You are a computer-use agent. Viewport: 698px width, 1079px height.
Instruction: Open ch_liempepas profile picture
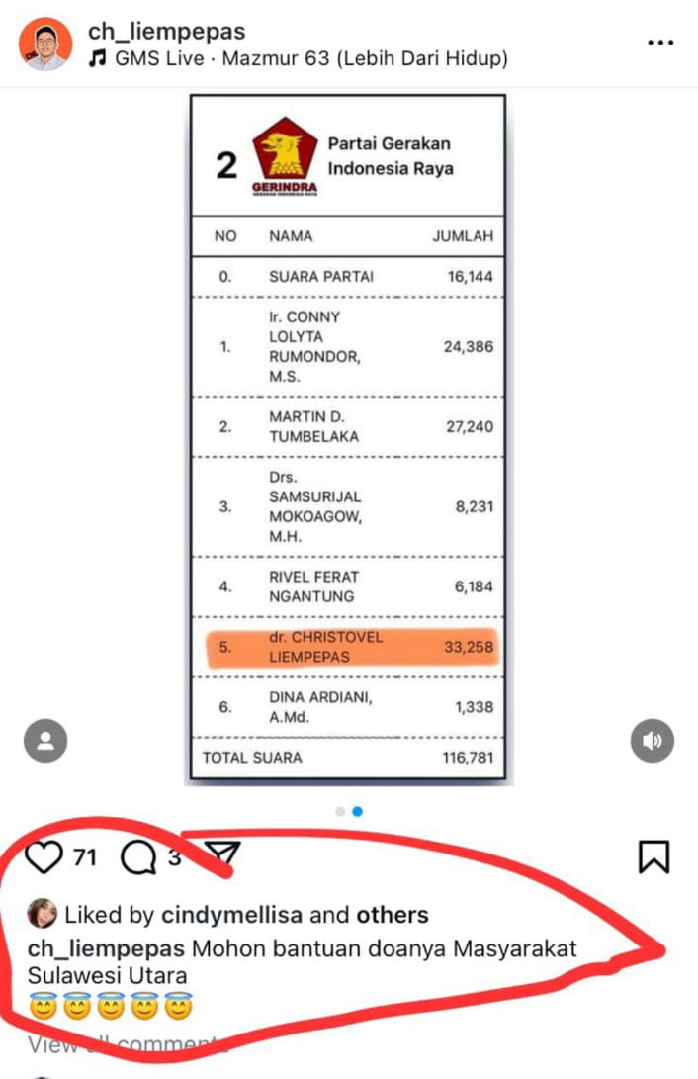tap(44, 45)
